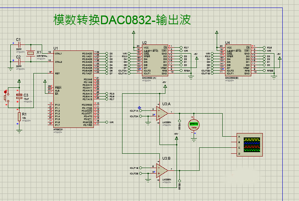Click the IOUT2B terminal at U3:B input
This screenshot has height=201, width=299.
pyautogui.click(x=140, y=173)
